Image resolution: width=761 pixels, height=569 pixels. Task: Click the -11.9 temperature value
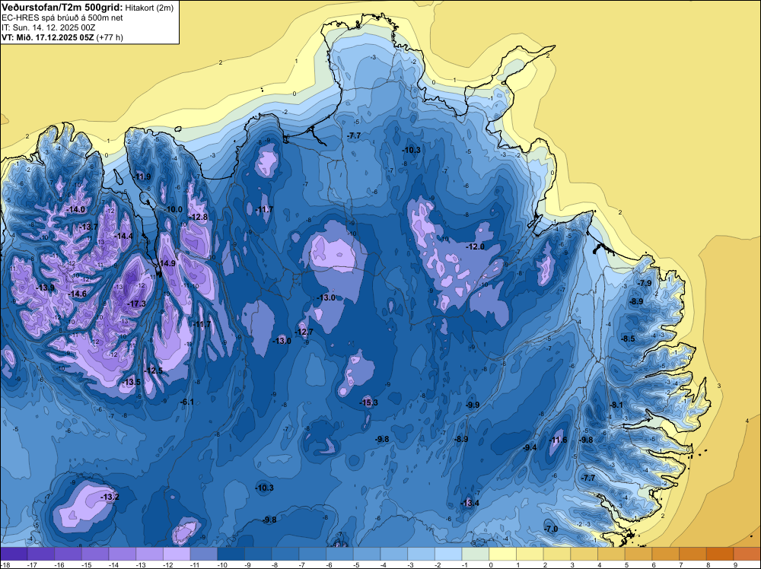[142, 177]
